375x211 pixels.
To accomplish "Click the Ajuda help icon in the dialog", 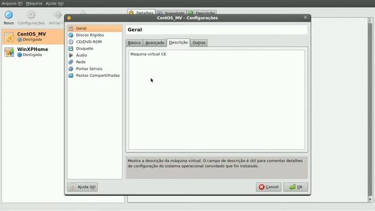I will 73,187.
